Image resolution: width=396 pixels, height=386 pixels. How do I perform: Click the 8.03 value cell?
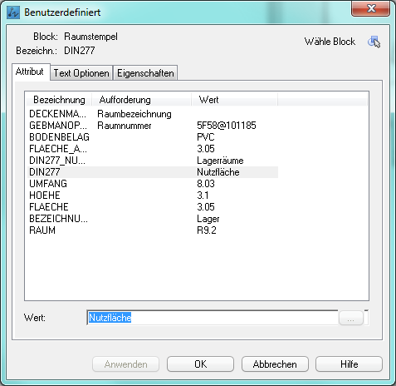point(206,184)
